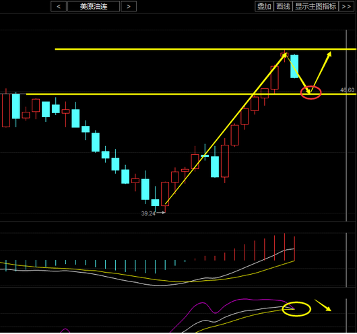Select the yellow rebound arrow pointing up
Screen dimensions: 357x334
tap(321, 72)
